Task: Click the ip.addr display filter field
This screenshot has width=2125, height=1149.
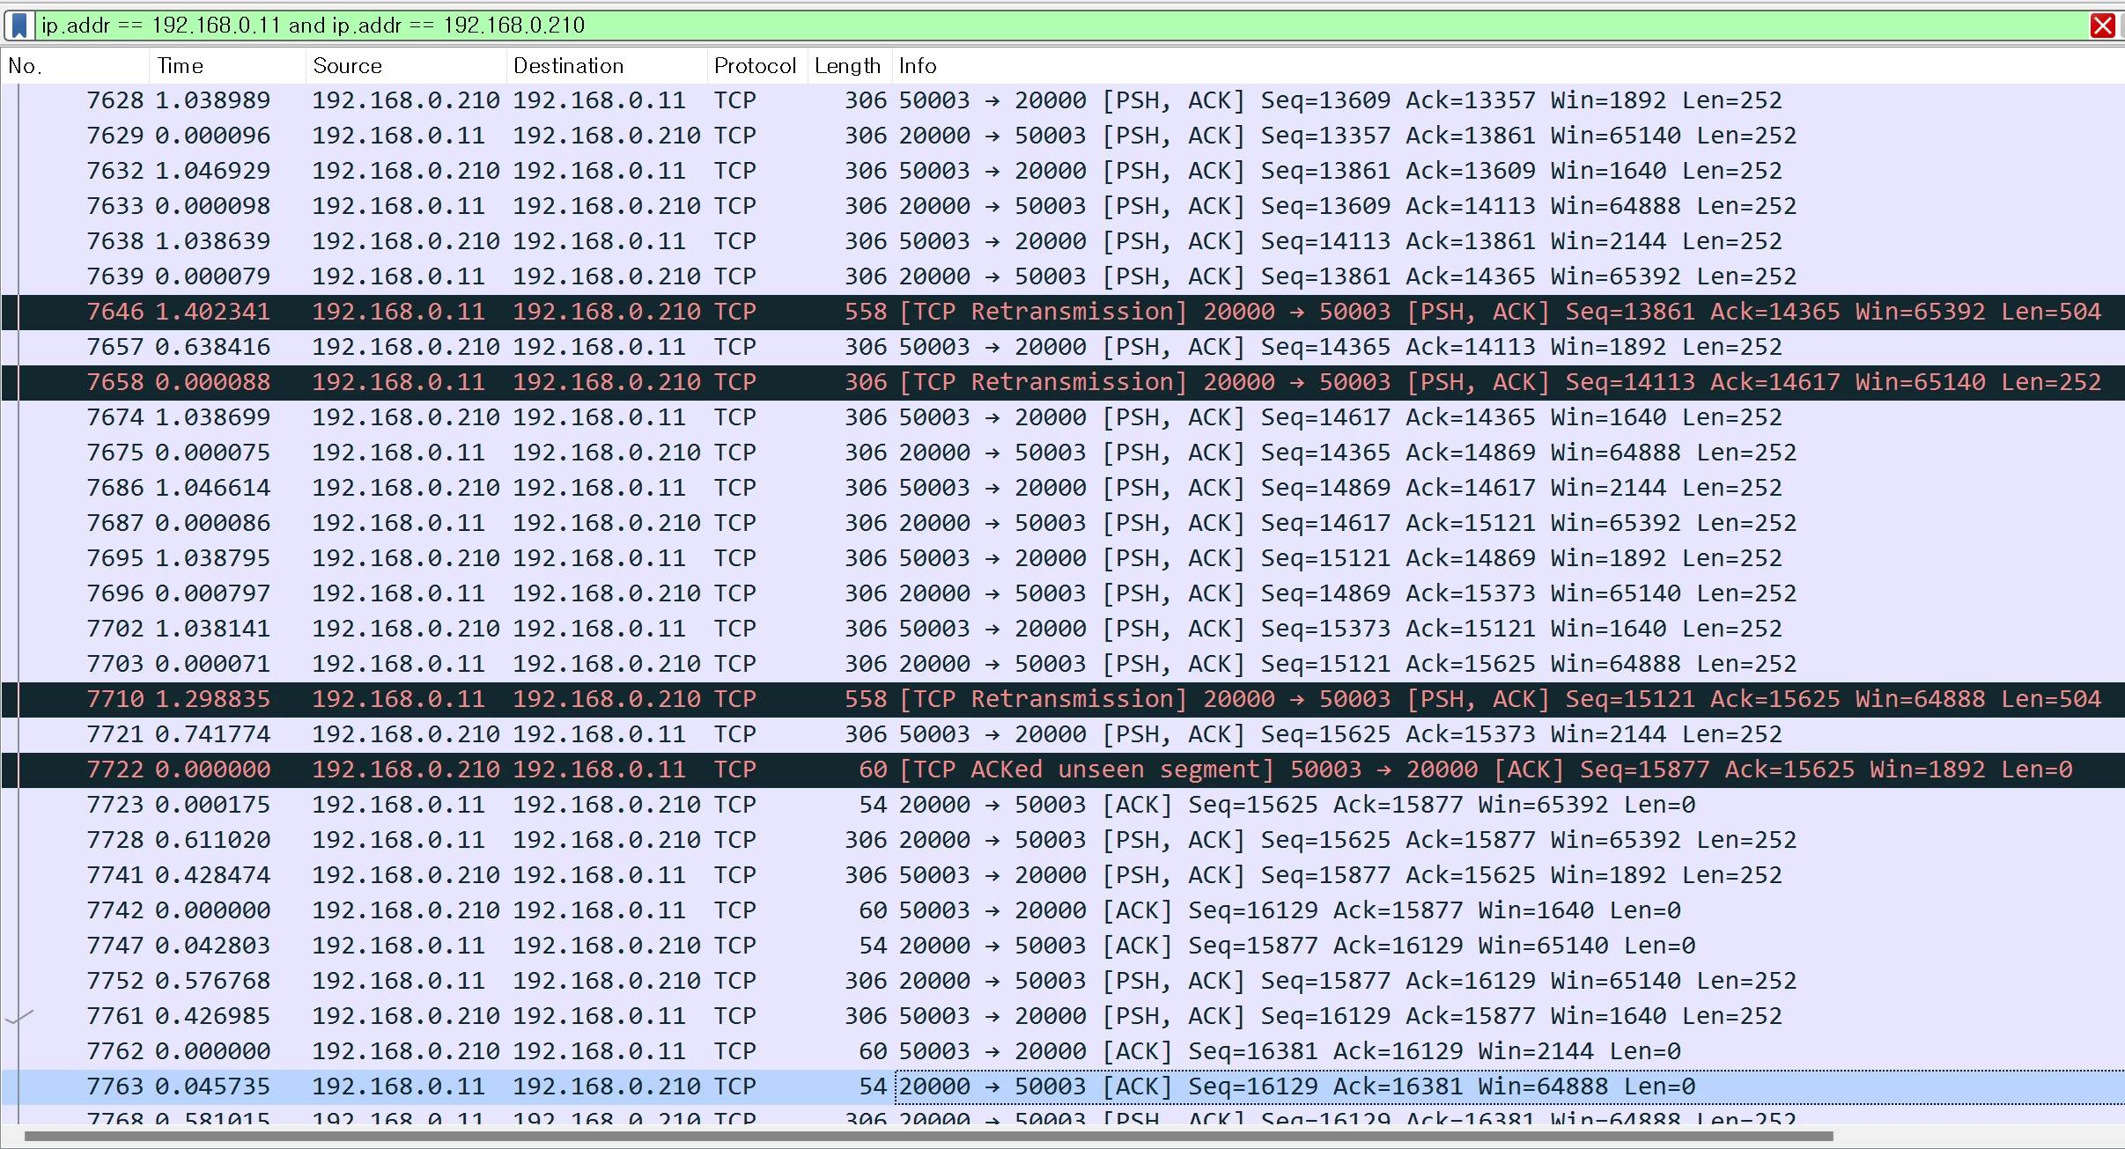Action: pyautogui.click(x=1061, y=26)
